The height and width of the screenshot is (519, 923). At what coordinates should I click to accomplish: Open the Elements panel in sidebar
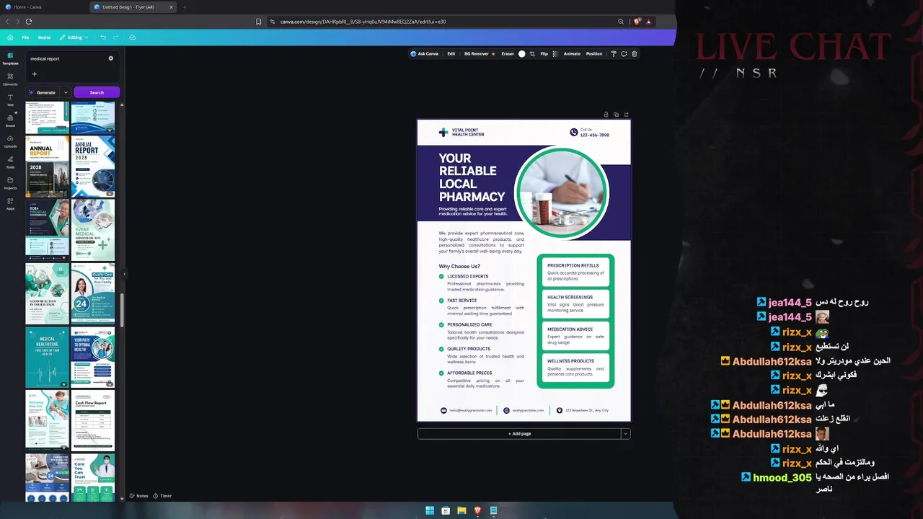(10, 79)
